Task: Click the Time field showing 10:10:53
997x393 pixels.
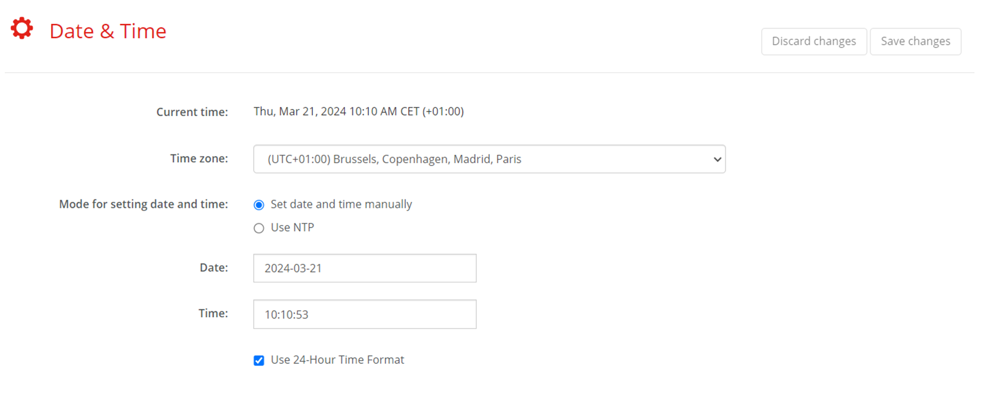Action: 365,314
